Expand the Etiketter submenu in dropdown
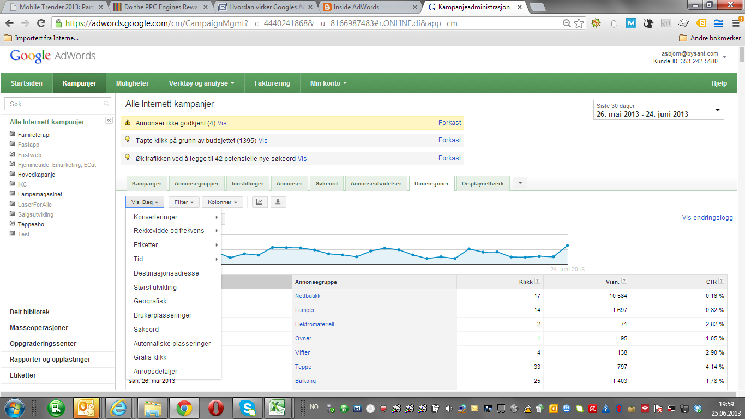The width and height of the screenshot is (745, 419). click(x=173, y=245)
